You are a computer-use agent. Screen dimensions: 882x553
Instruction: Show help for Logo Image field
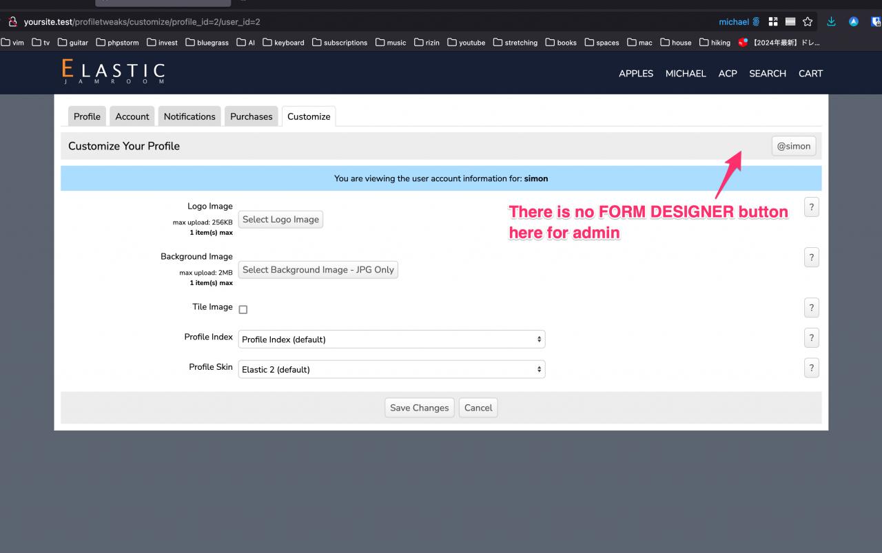812,207
